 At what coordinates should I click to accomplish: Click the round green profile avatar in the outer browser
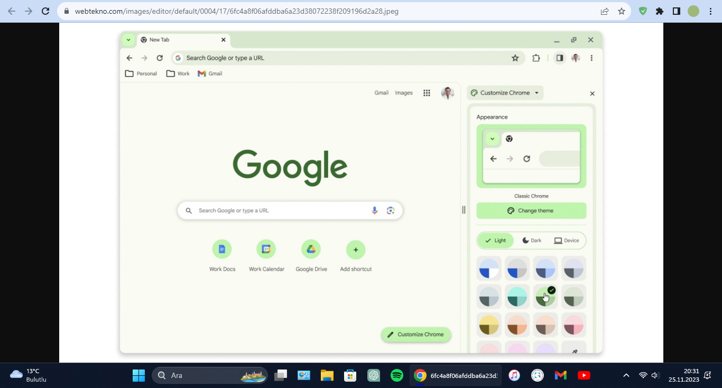(693, 11)
